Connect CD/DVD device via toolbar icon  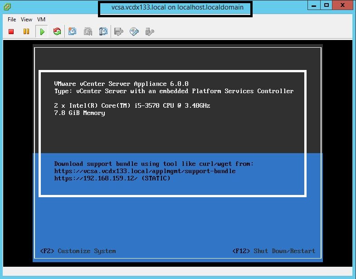pyautogui.click(x=134, y=31)
